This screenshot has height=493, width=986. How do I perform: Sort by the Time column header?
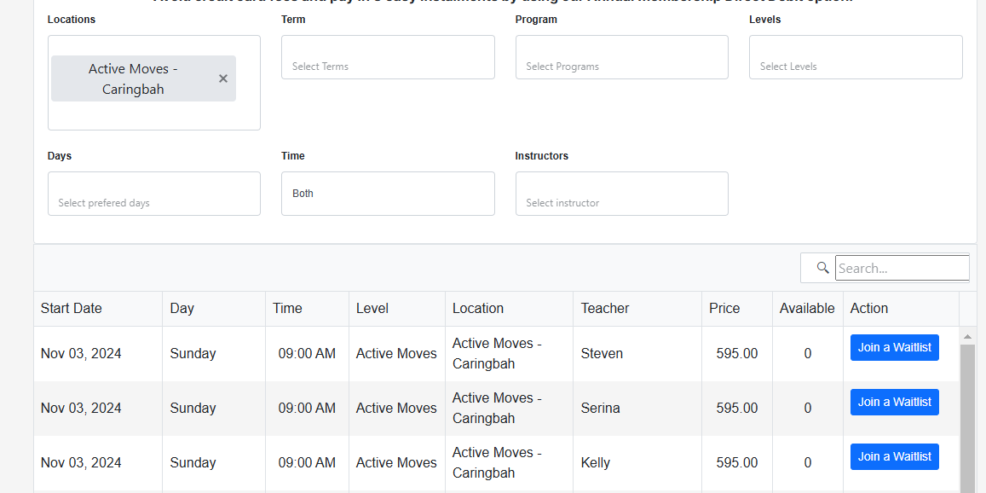(308, 309)
